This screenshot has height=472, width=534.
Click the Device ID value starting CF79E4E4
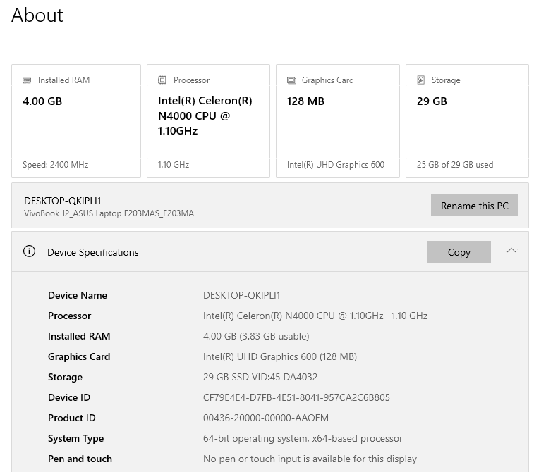coord(296,397)
